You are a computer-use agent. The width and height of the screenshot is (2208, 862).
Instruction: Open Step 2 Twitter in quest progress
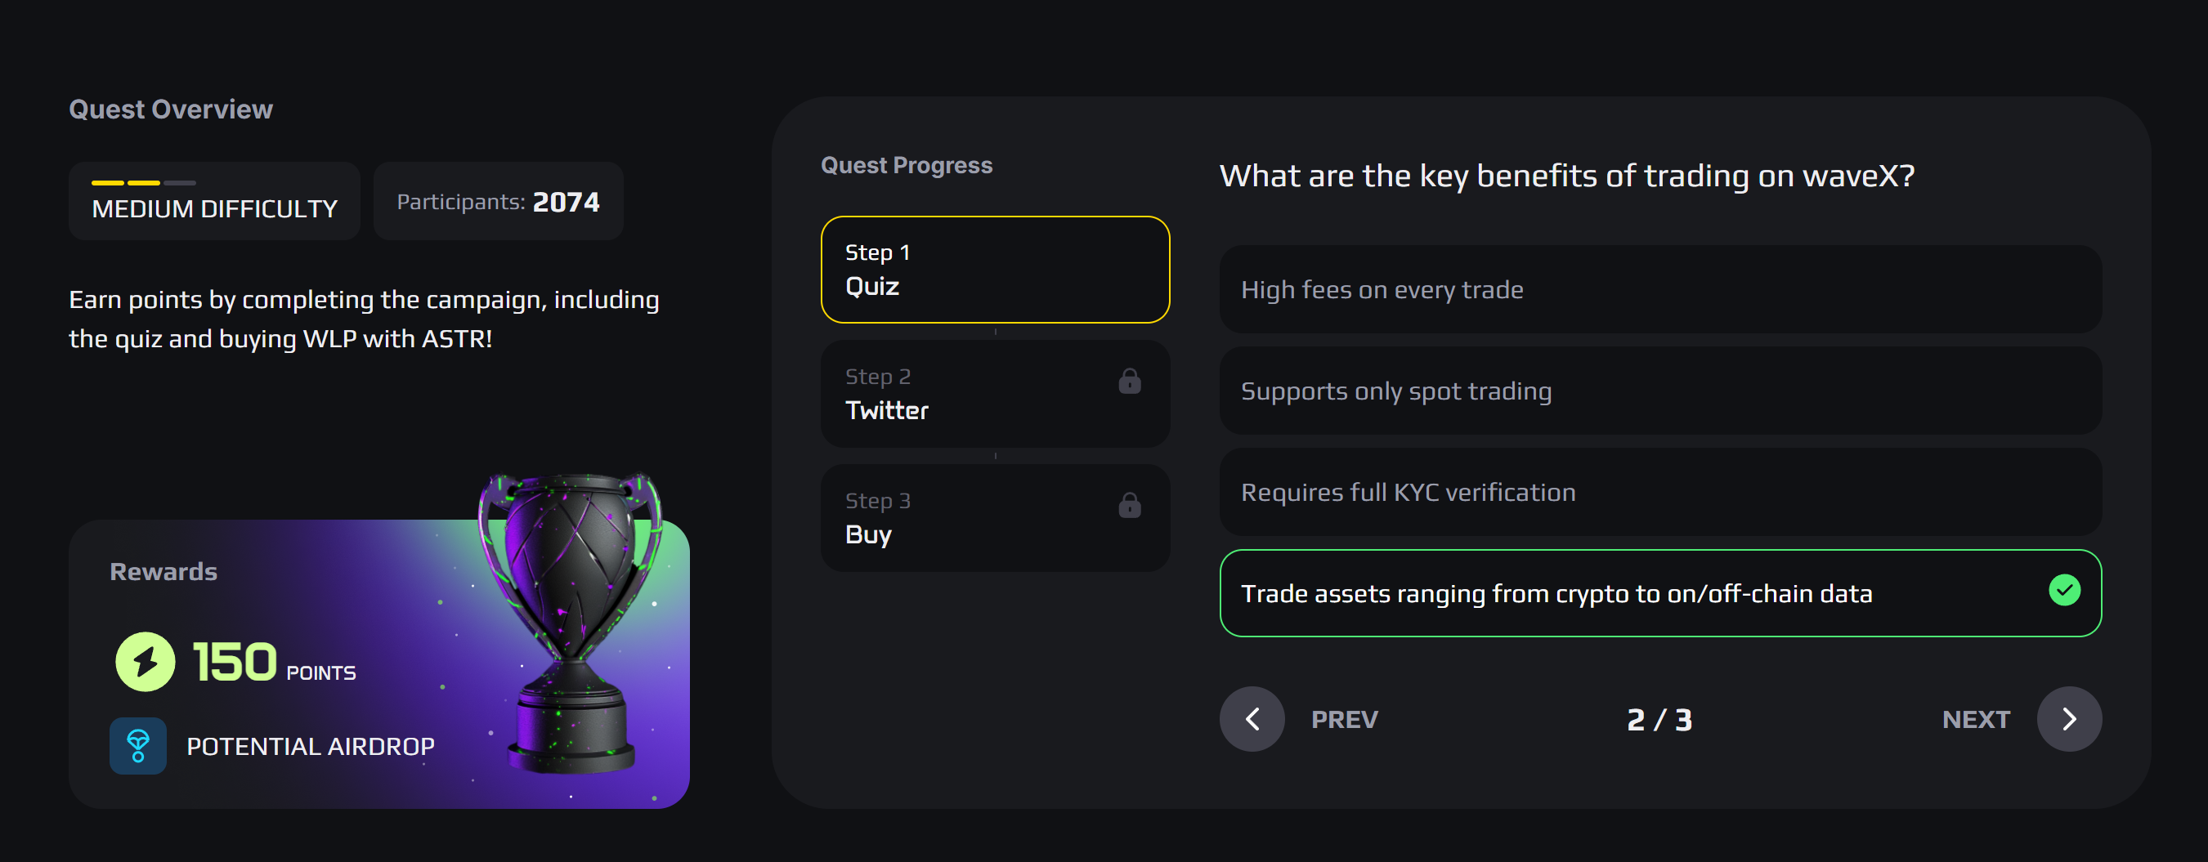click(994, 393)
